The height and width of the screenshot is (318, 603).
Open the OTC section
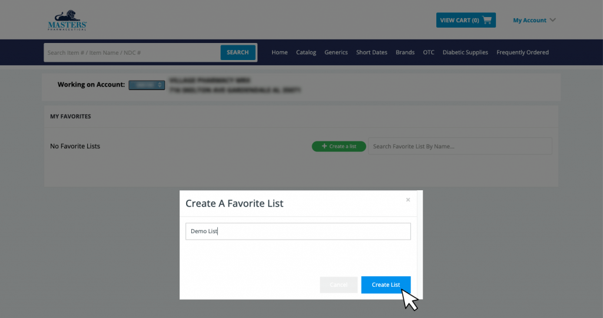428,52
